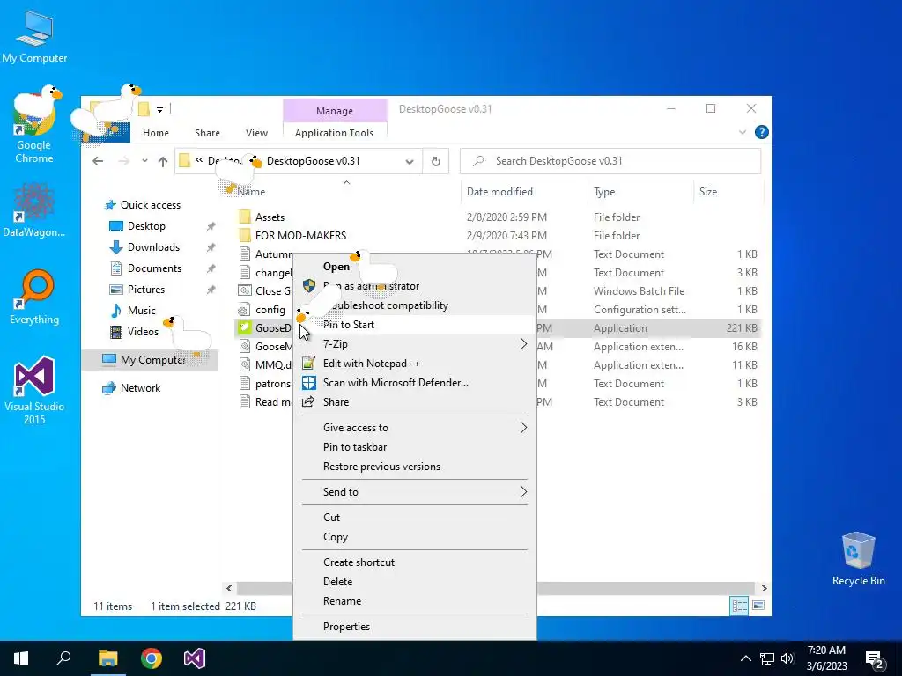
Task: Switch to large icons view layout
Action: pos(758,606)
